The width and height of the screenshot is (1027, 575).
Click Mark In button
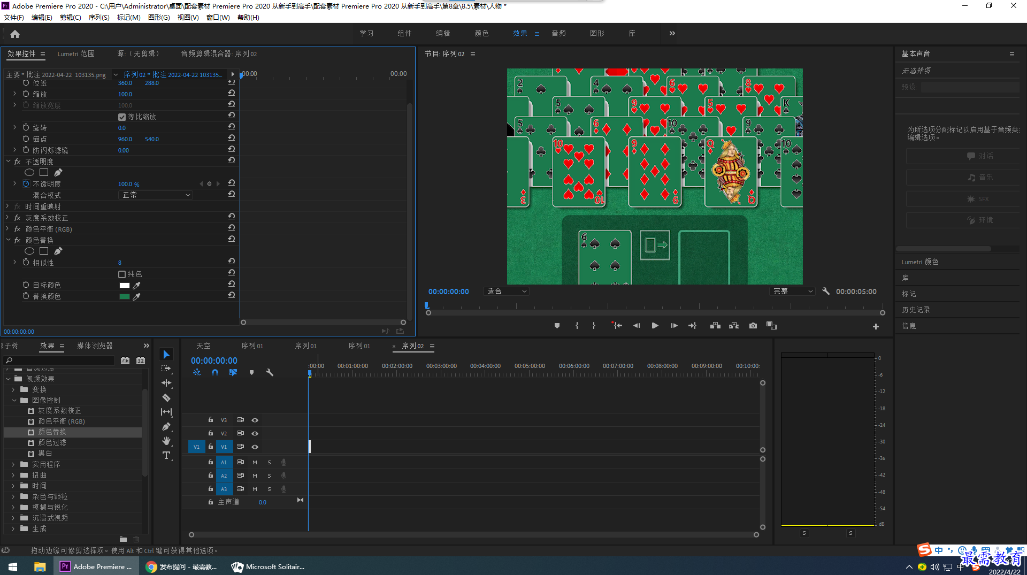(577, 326)
